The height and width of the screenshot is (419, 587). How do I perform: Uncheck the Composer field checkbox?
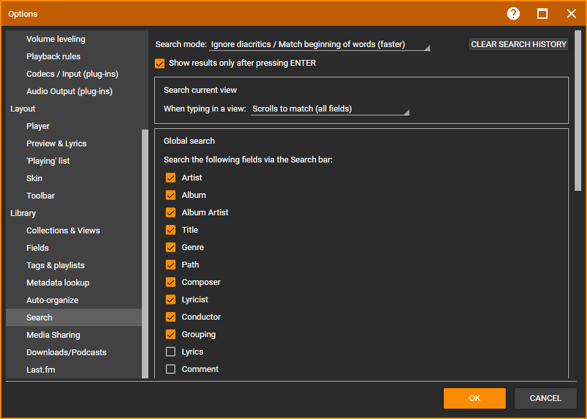(x=171, y=282)
